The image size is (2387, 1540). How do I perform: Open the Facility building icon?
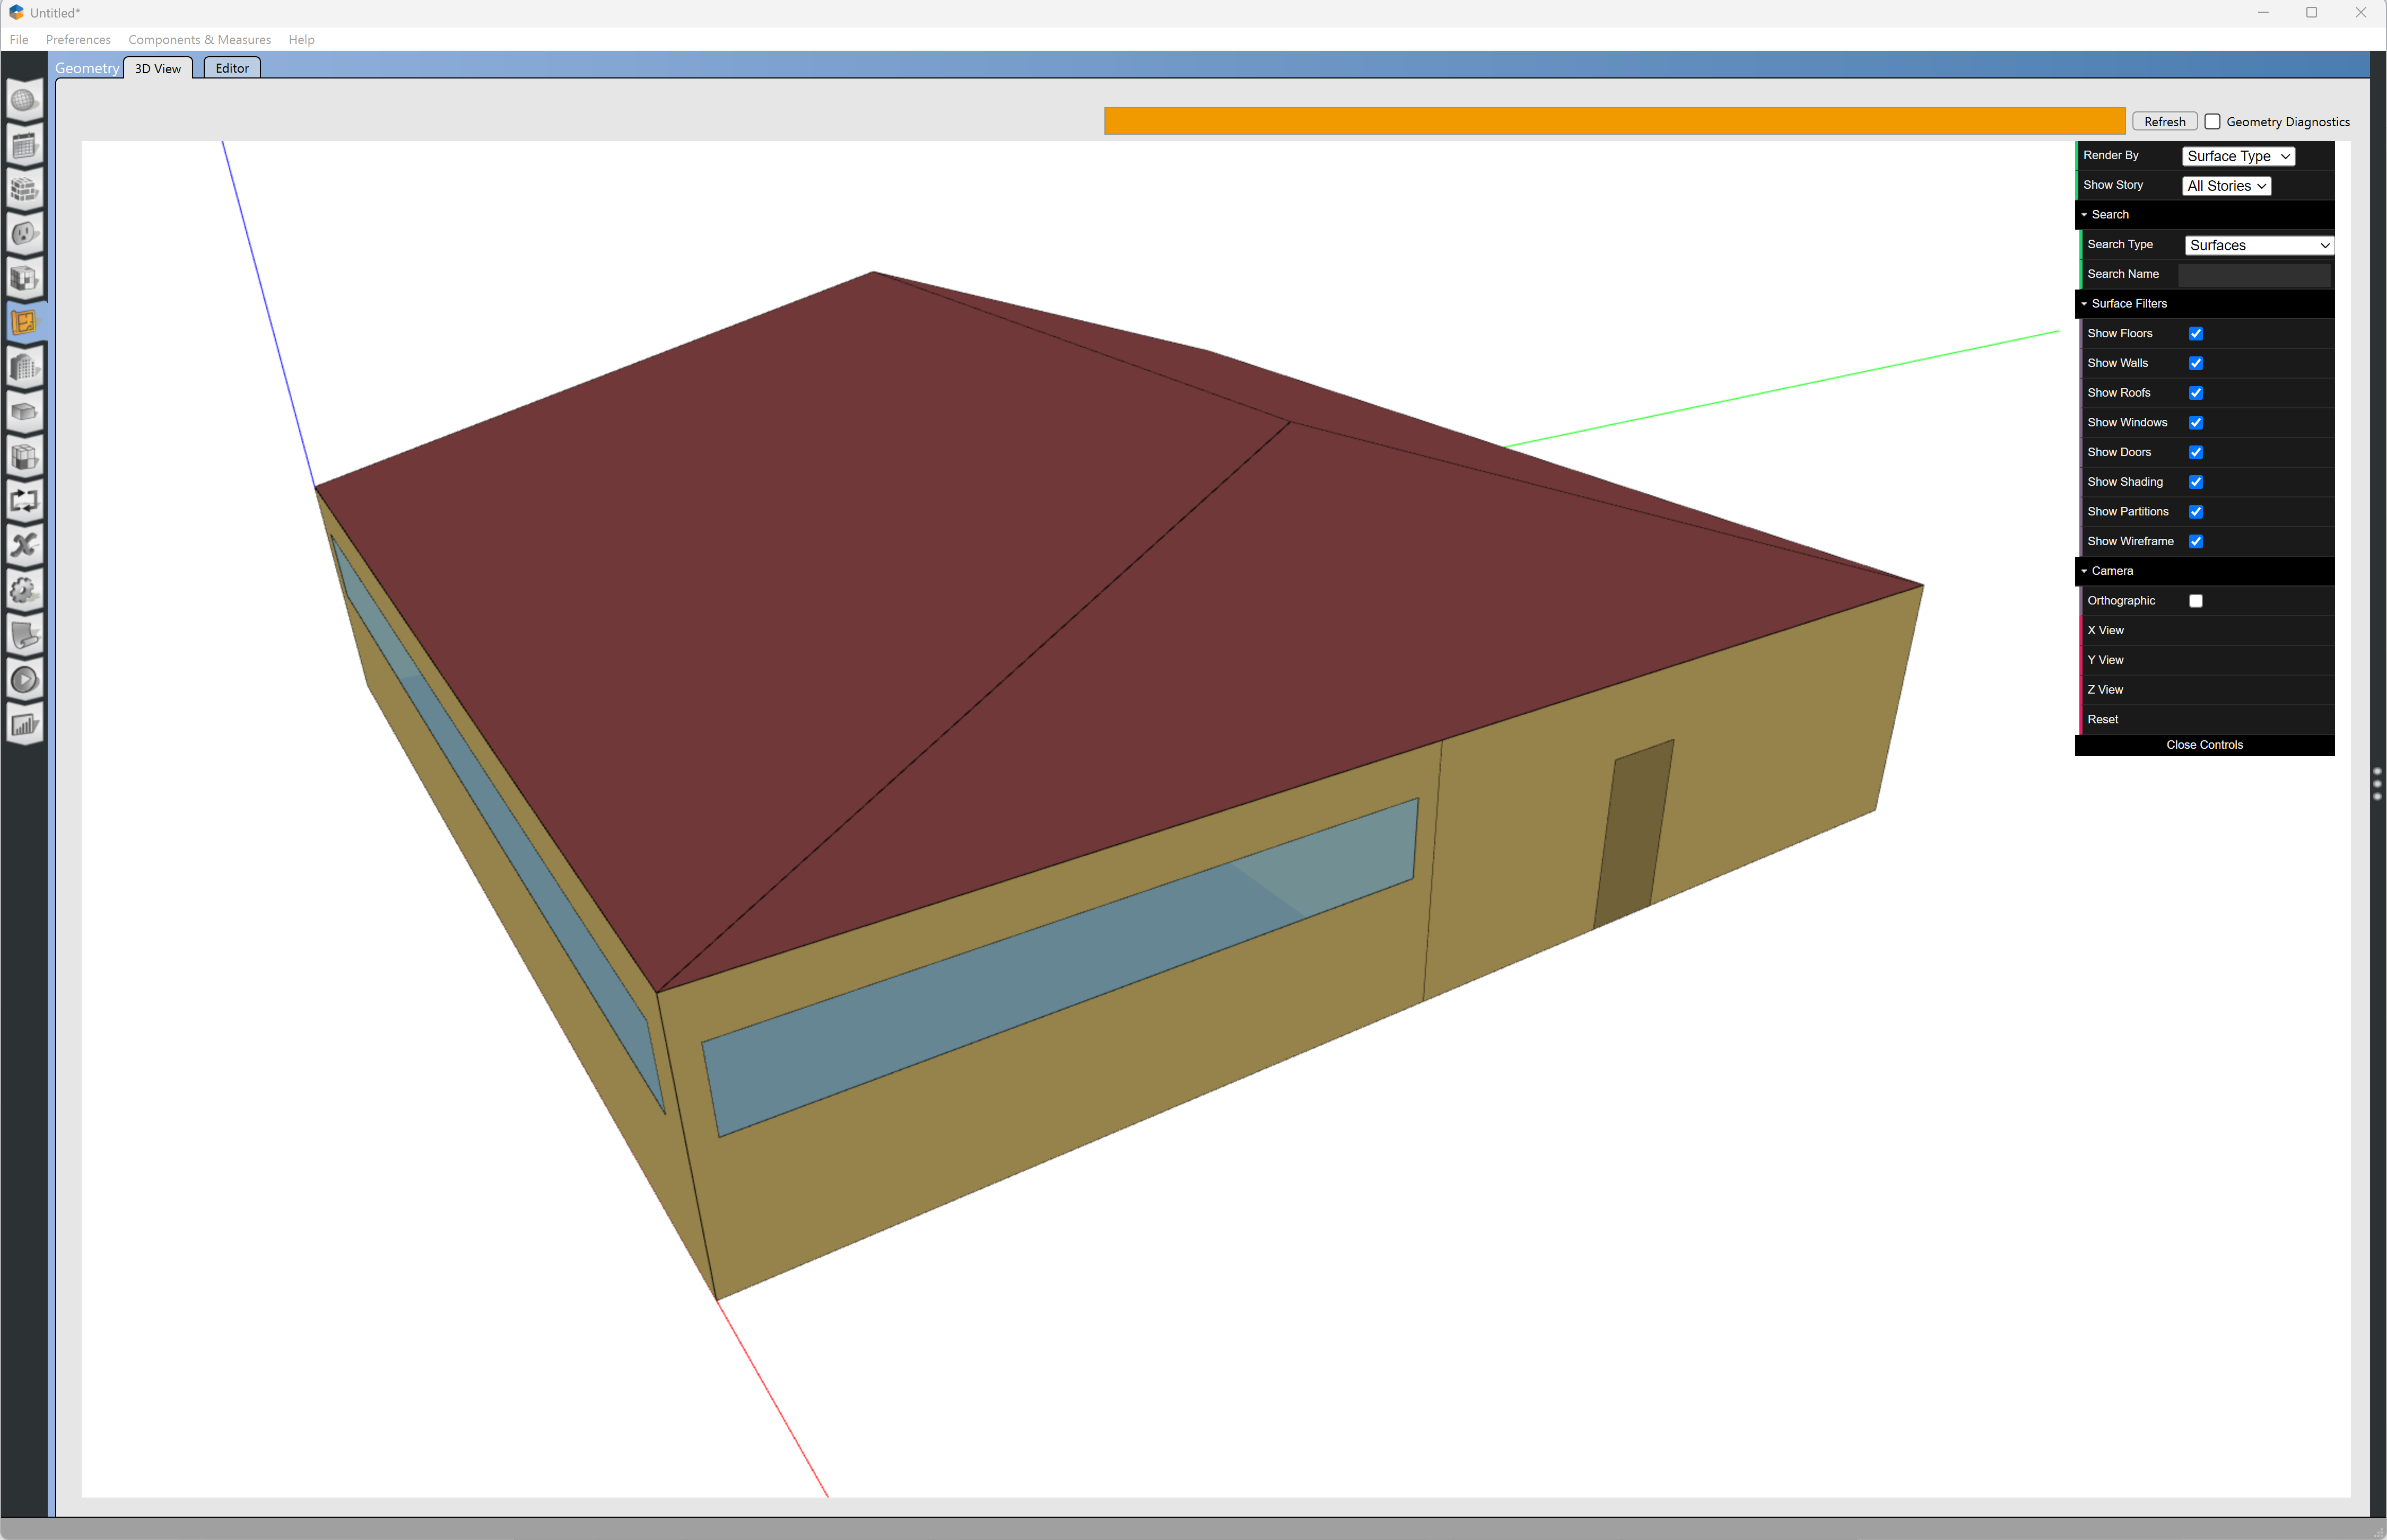24,368
